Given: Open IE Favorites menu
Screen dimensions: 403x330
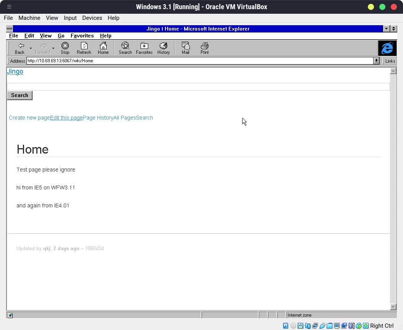Looking at the screenshot, I should click(x=82, y=36).
